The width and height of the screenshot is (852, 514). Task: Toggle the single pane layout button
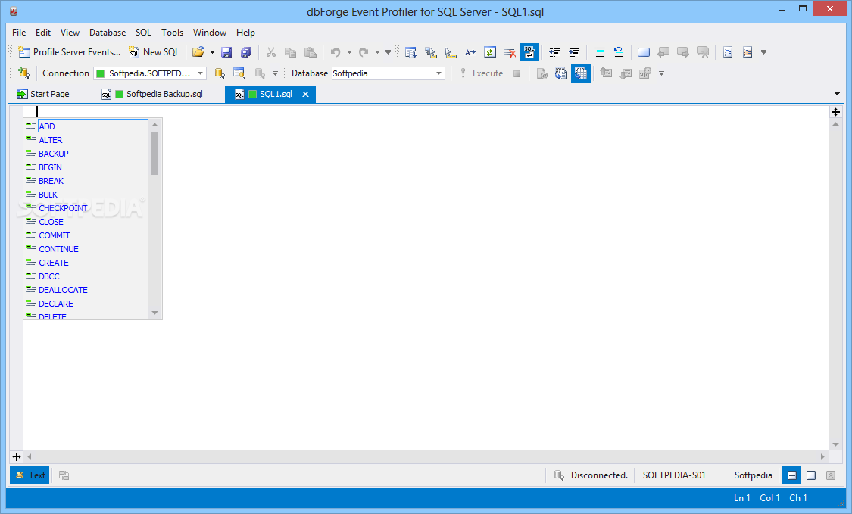pyautogui.click(x=811, y=475)
